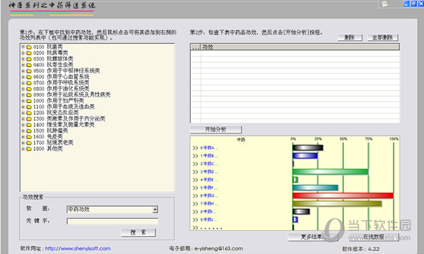Click the folder icon for 0100 抗菌类
The height and width of the screenshot is (254, 424).
pos(29,47)
